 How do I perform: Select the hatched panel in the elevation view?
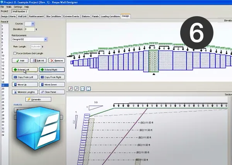[154, 61]
